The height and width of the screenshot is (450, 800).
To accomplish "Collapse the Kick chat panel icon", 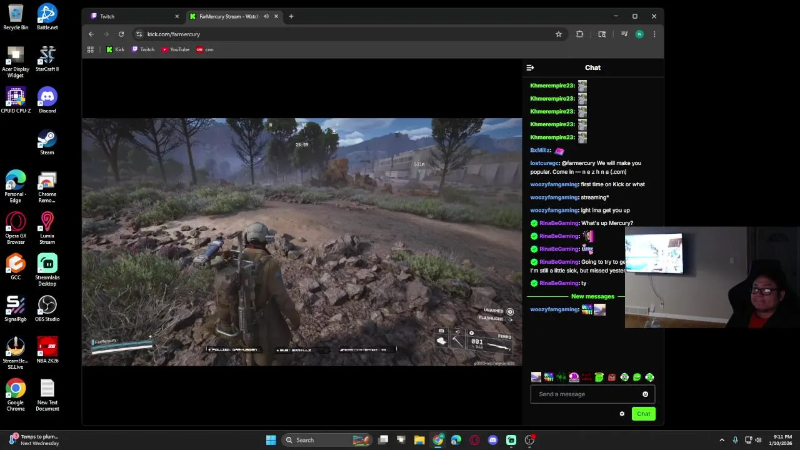I will 530,67.
